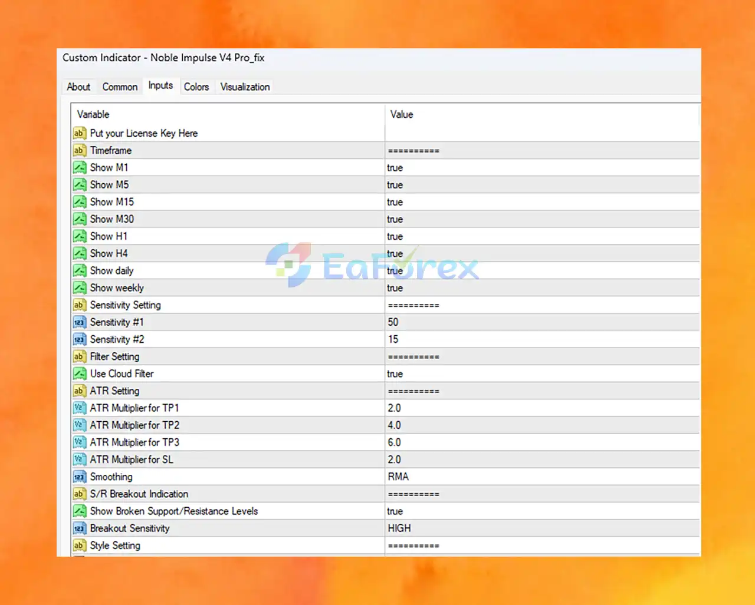Click the bool icon beside Show weekly
Screen dimensions: 755x605
coord(80,287)
